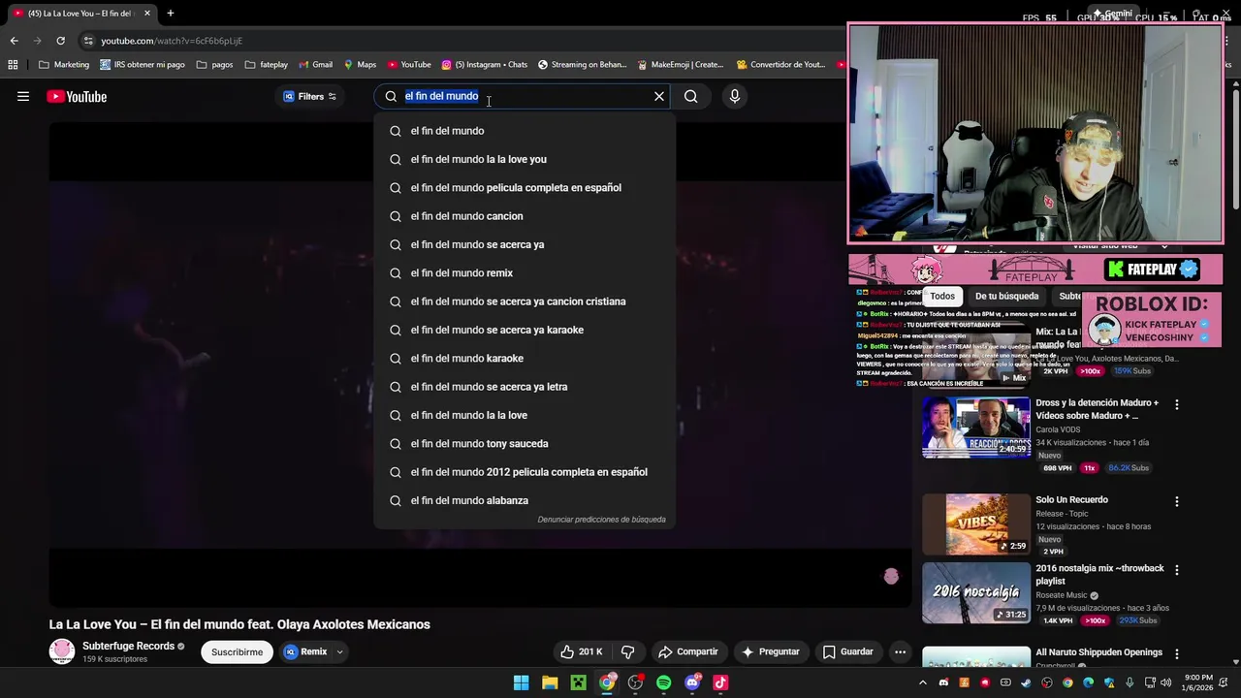This screenshot has width=1241, height=698.
Task: Select the 'De tu búsqueda' filter chip
Action: tap(1006, 297)
